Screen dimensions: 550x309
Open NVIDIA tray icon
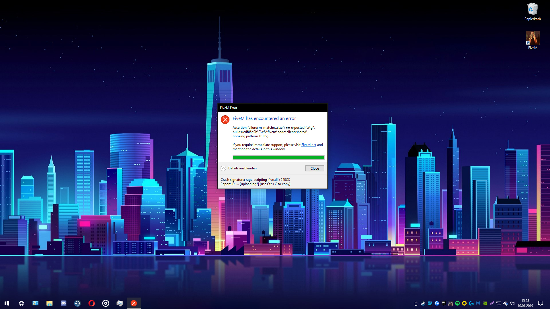(485, 303)
